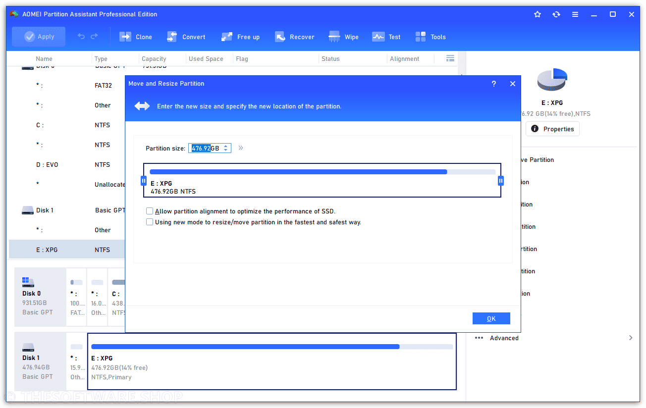This screenshot has height=408, width=646.
Task: Click the left resize handle of partition bar
Action: 144,181
